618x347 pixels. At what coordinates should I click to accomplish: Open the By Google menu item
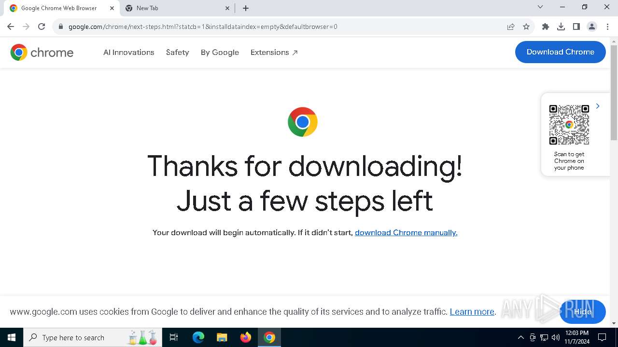(x=220, y=52)
